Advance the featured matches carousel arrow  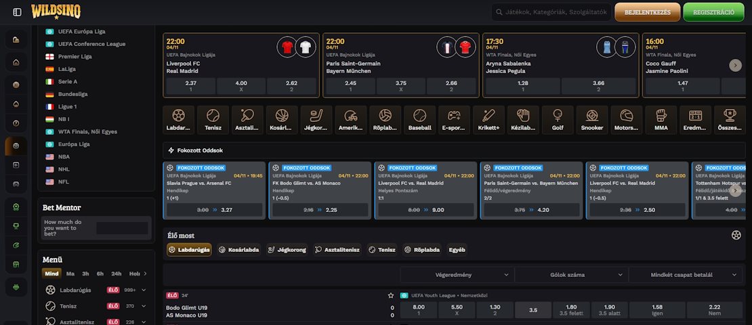click(735, 66)
